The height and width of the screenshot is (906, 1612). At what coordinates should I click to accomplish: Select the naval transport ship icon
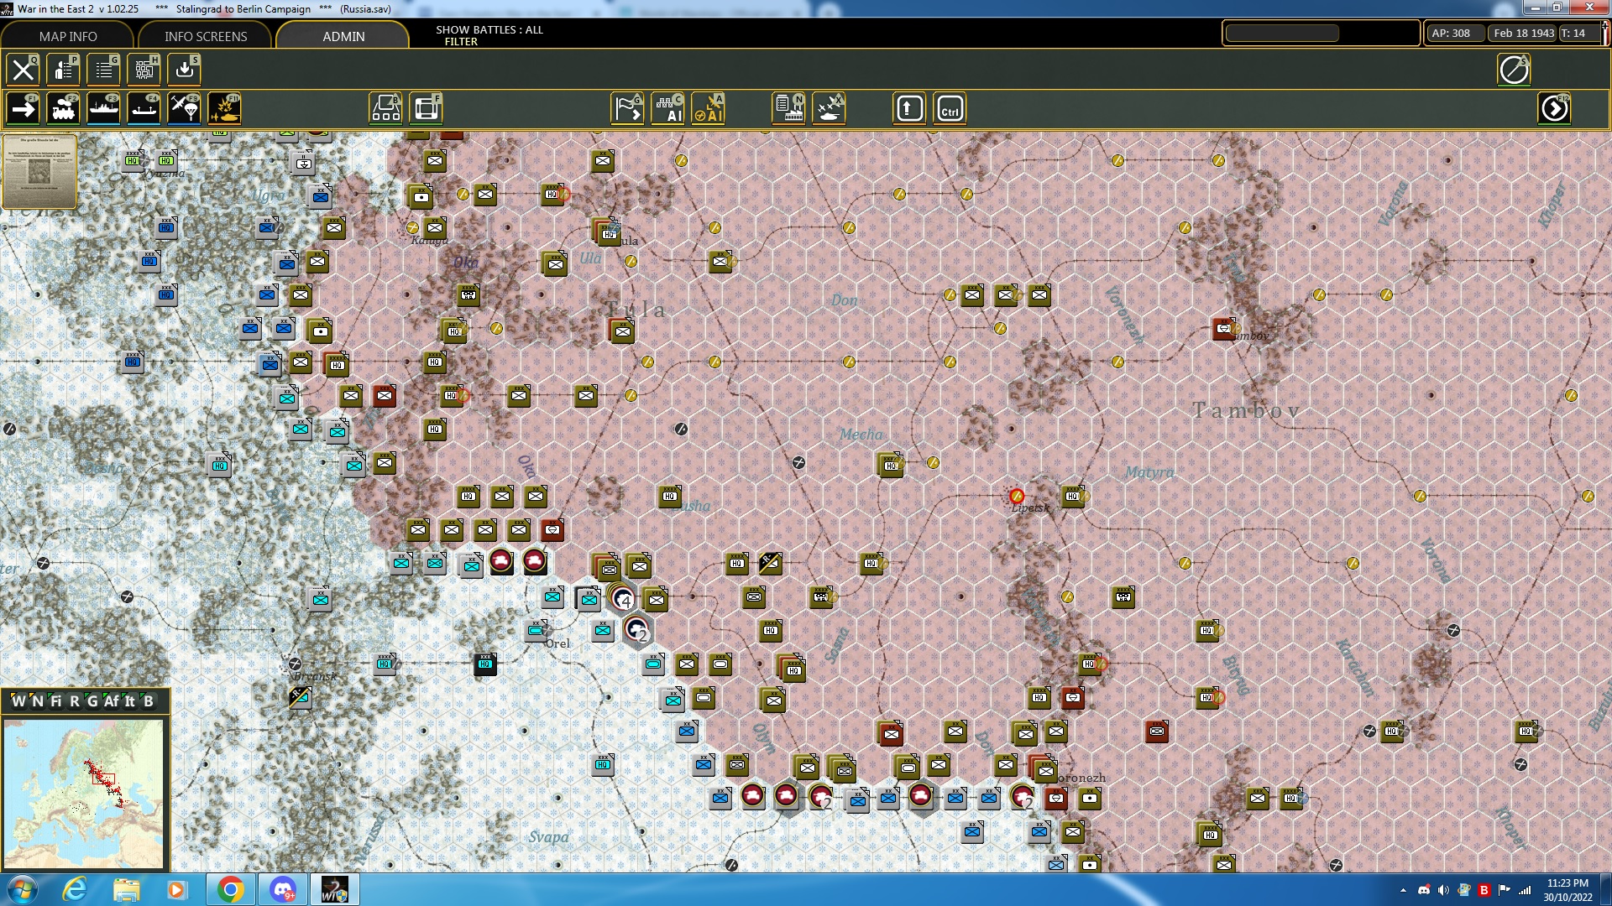(x=104, y=107)
